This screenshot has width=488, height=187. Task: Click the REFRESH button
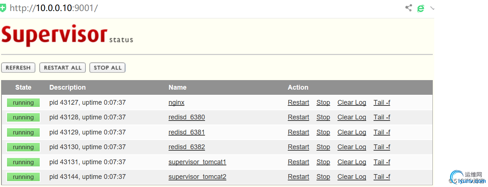[x=18, y=68]
